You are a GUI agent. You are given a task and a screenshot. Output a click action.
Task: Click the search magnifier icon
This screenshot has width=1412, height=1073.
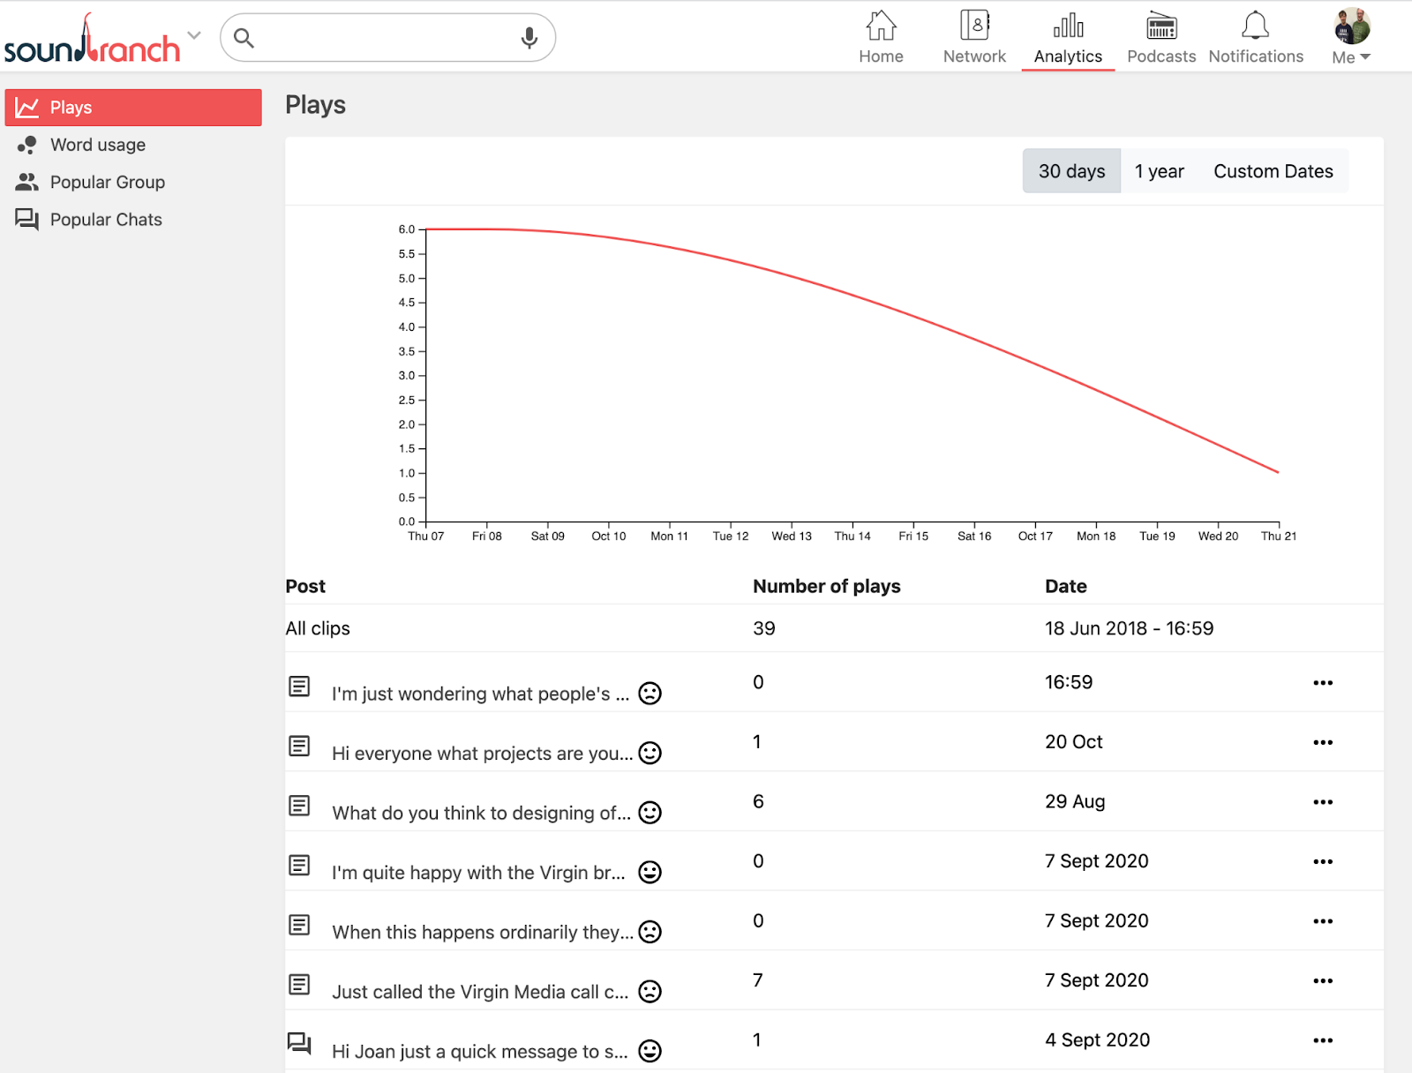tap(244, 38)
